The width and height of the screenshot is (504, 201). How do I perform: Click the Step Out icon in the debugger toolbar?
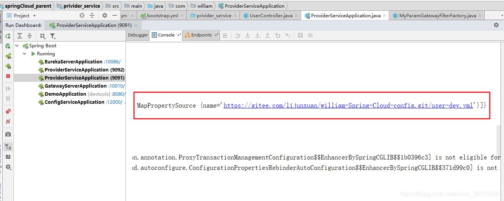click(268, 35)
